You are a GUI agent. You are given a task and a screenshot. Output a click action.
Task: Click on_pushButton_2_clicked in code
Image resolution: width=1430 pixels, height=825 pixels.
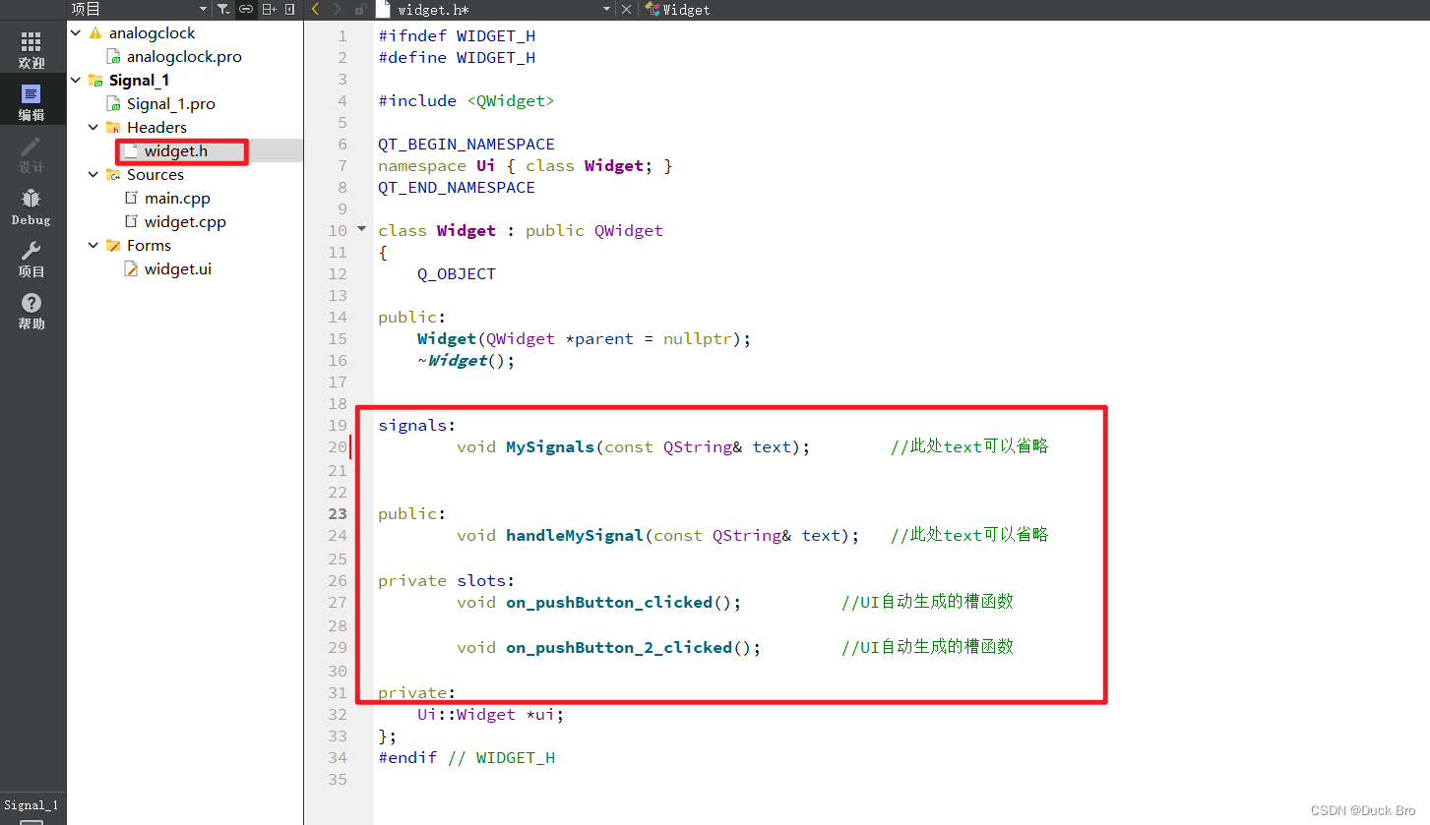tap(619, 647)
